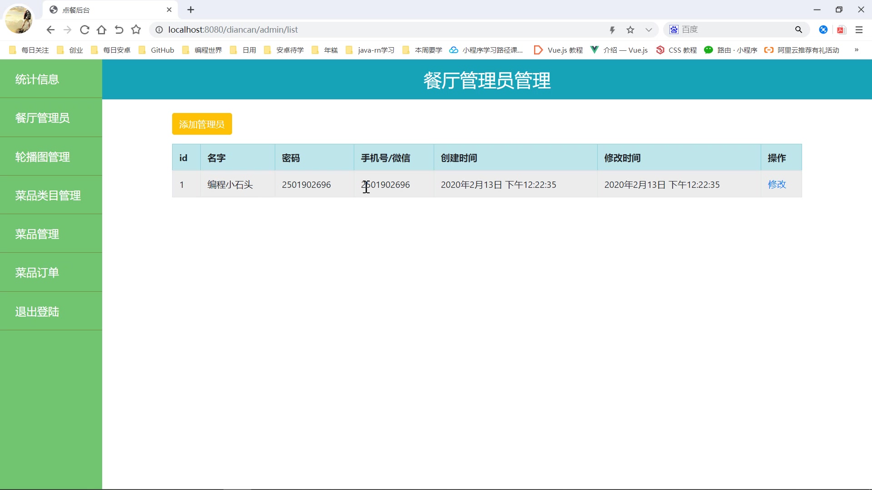872x490 pixels.
Task: Click the browser reload icon
Action: 84,30
